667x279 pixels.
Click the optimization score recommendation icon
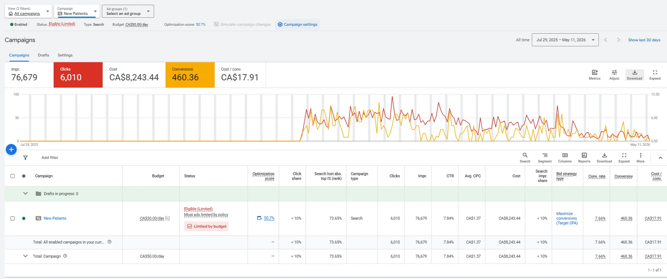259,218
